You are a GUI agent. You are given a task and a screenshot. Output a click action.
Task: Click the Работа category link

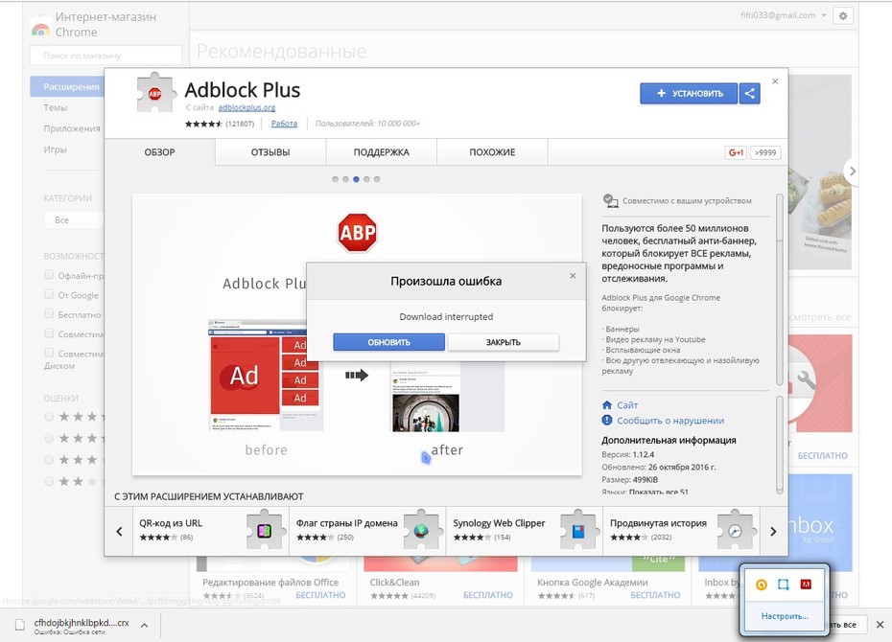[x=284, y=124]
